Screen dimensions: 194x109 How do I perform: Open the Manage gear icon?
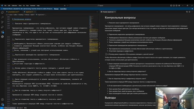pos(2,104)
